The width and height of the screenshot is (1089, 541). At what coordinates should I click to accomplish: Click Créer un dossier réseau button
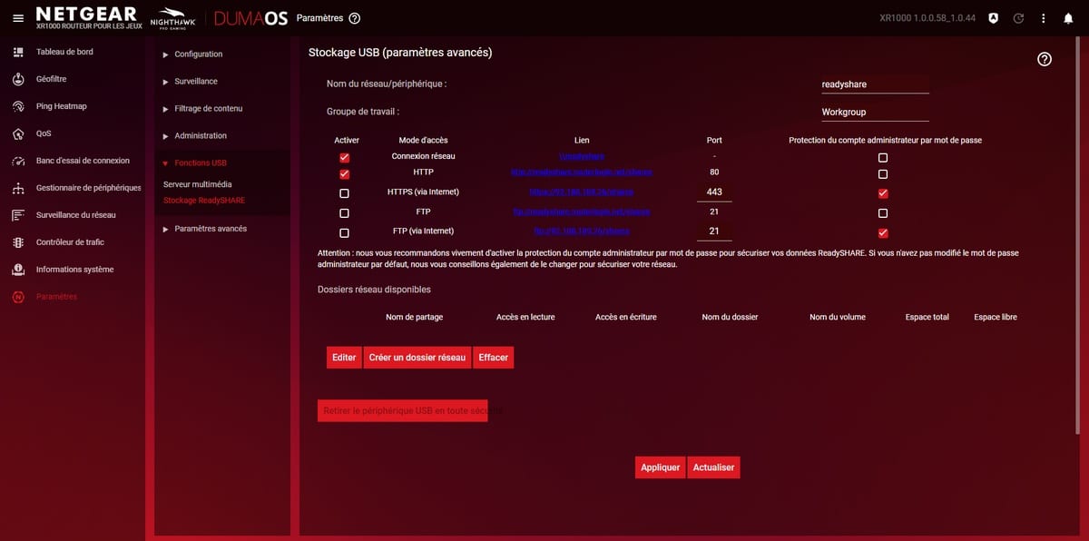pos(417,358)
